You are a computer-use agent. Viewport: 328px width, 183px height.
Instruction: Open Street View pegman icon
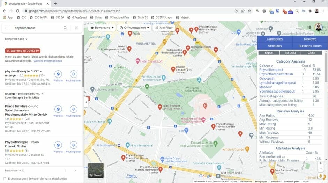coord(321,175)
